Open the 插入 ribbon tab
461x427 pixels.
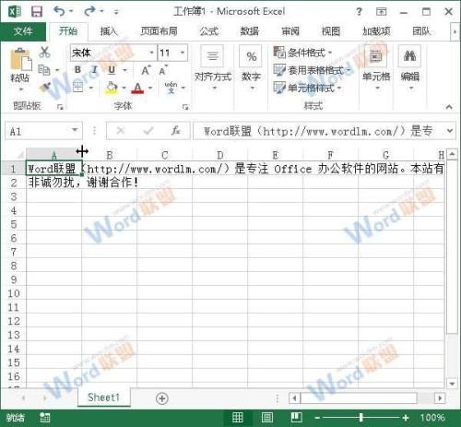109,31
